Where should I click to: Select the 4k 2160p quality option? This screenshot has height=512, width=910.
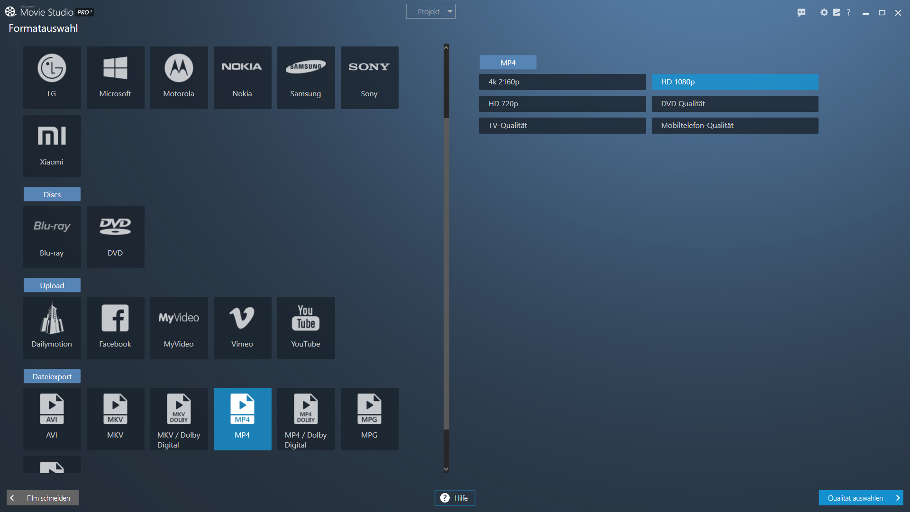tap(562, 82)
